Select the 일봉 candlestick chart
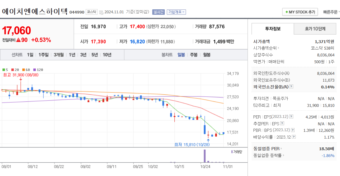The image size is (340, 176). click(181, 55)
